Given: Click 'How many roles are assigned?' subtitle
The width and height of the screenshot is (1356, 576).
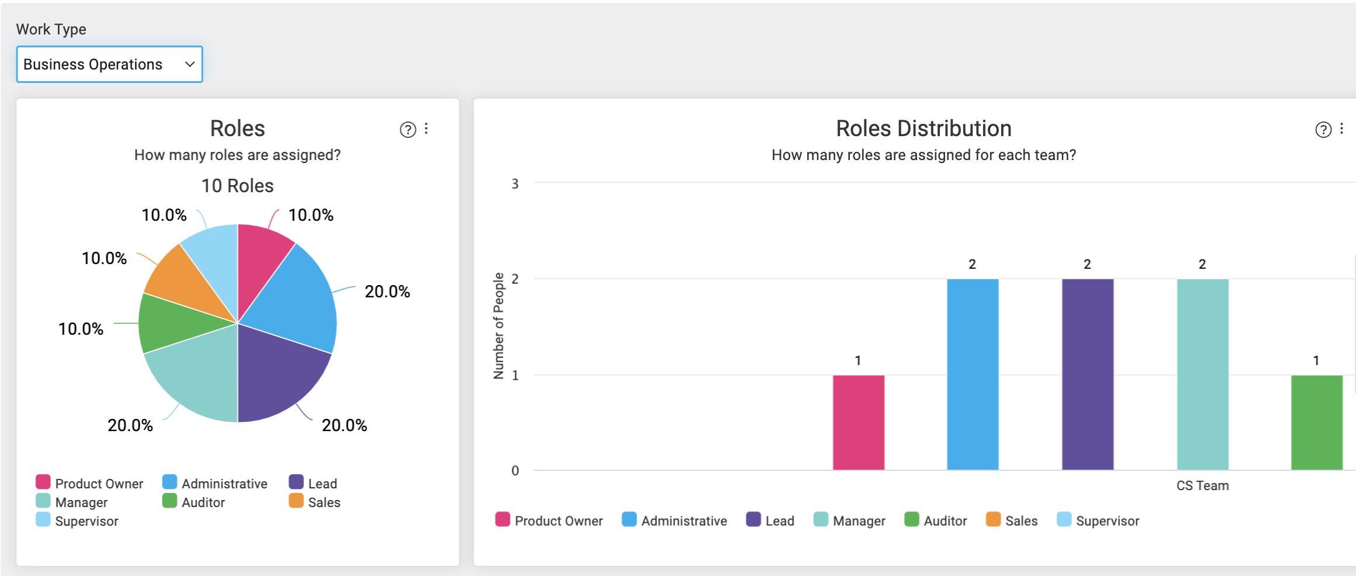Looking at the screenshot, I should point(237,155).
